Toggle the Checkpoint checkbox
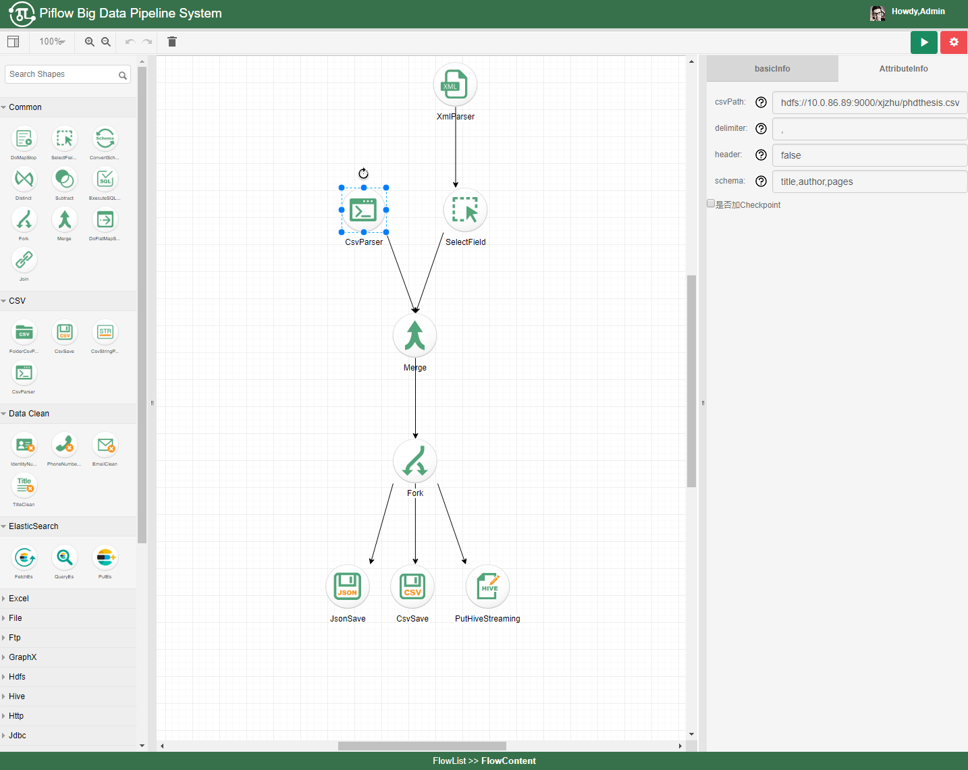968x770 pixels. point(711,203)
